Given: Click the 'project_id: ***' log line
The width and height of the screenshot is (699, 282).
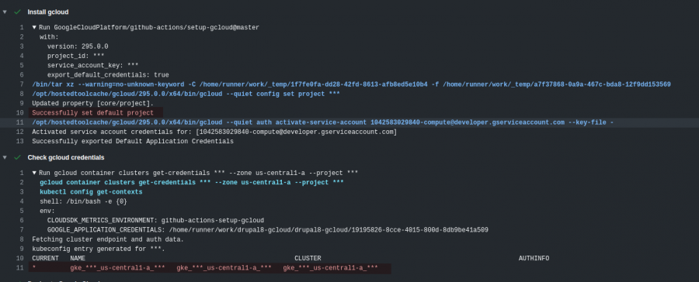Looking at the screenshot, I should click(76, 56).
